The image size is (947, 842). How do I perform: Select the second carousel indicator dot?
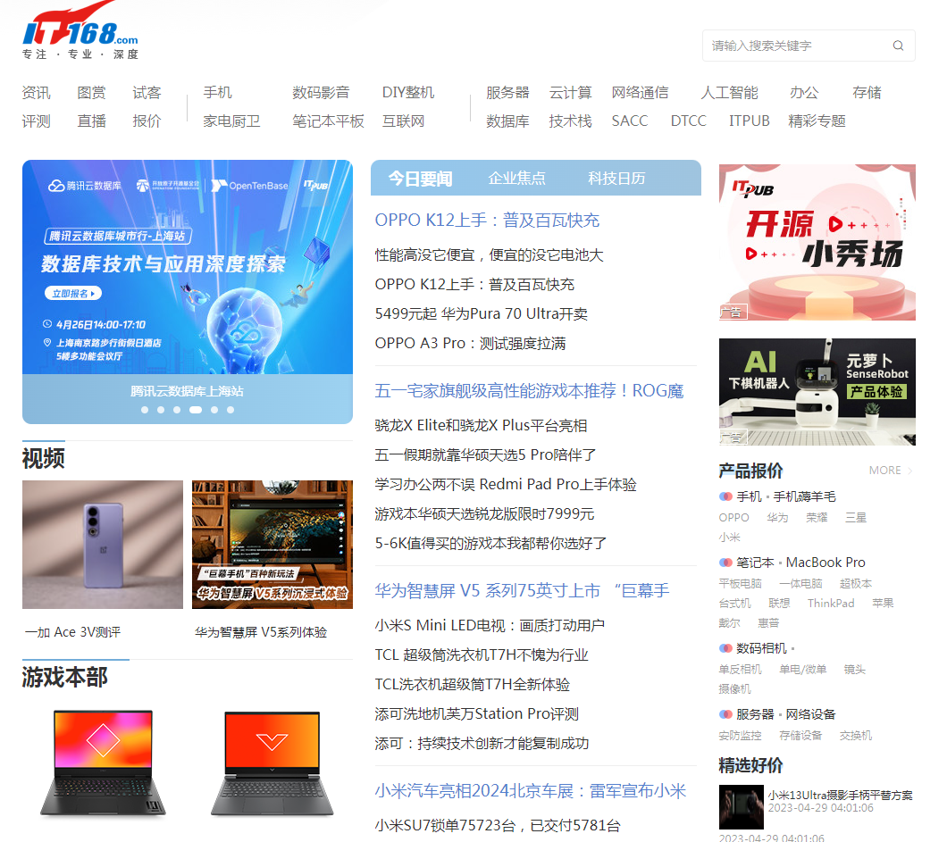pyautogui.click(x=161, y=410)
